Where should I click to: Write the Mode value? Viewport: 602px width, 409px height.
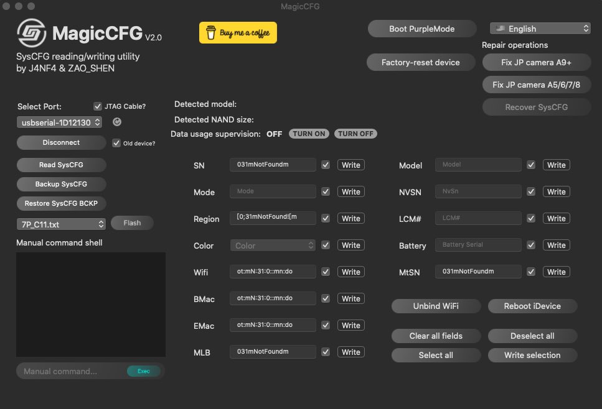[351, 191]
